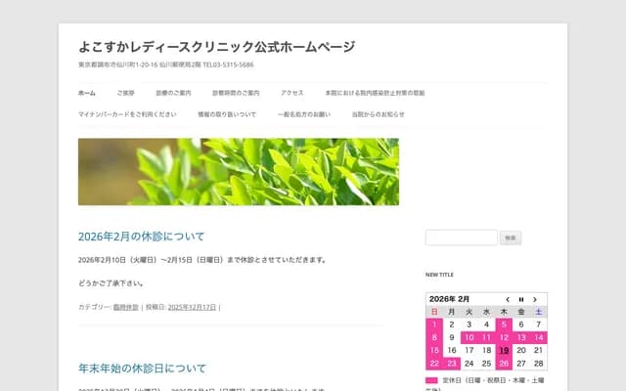Click the 臨時休診 category link
The height and width of the screenshot is (391, 626).
coord(126,307)
